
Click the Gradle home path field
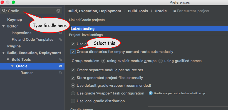click(x=188, y=108)
